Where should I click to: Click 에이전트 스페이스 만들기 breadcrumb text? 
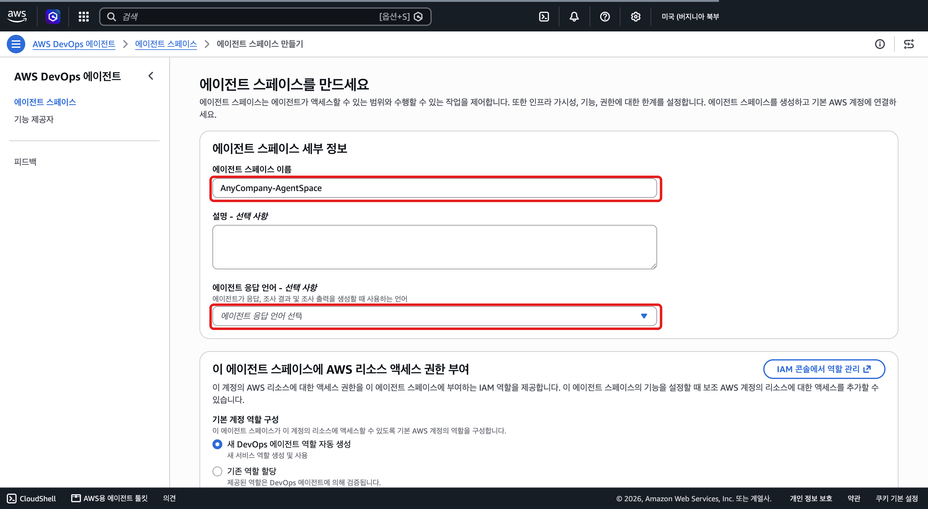[x=260, y=44]
